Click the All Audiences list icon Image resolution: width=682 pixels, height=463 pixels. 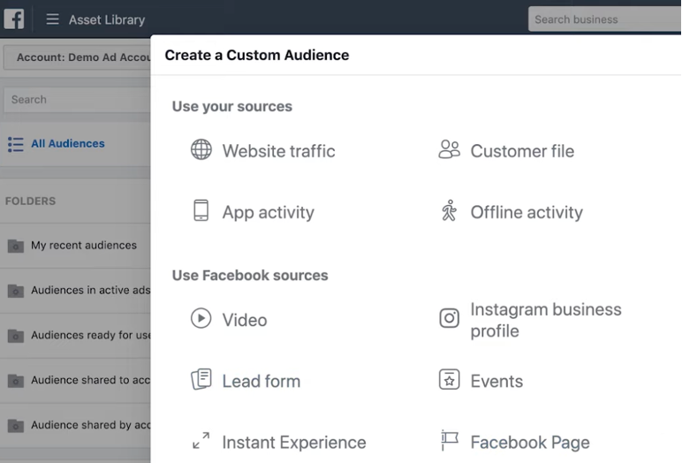tap(16, 145)
